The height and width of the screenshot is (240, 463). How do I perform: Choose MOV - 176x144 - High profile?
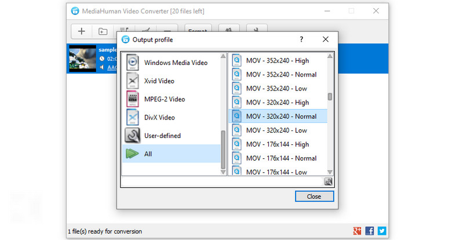point(278,144)
